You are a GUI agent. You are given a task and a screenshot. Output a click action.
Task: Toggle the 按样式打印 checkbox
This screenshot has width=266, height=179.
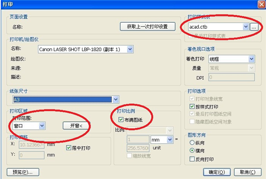[192, 106]
